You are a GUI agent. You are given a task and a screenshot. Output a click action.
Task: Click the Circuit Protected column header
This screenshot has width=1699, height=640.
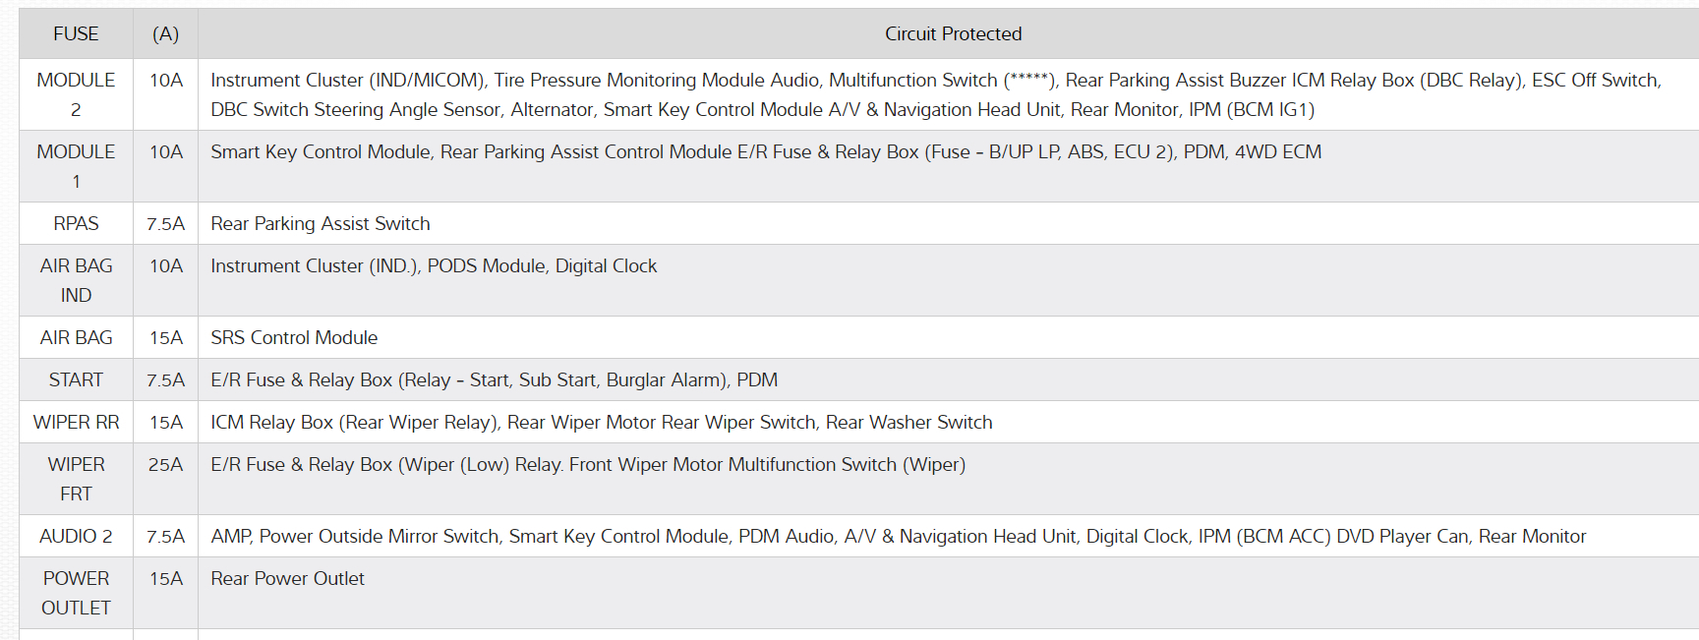[x=952, y=34]
